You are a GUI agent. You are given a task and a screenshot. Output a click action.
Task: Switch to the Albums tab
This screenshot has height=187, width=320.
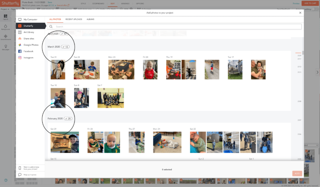pyautogui.click(x=90, y=20)
